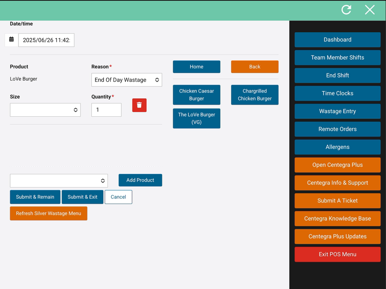Click the refresh icon in top bar

tap(346, 10)
